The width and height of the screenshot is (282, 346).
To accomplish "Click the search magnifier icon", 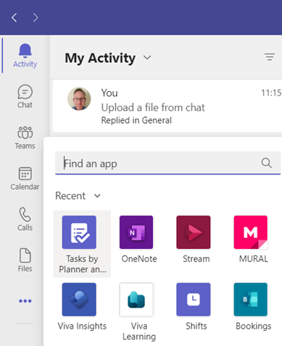I will [x=267, y=163].
